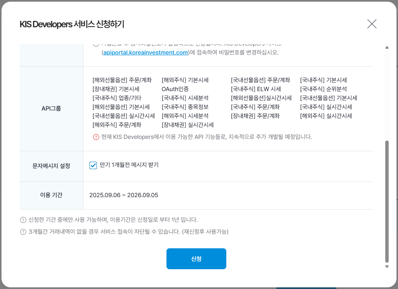Open the apiportal.koreainvestment.com link
The width and height of the screenshot is (398, 289).
click(x=146, y=52)
